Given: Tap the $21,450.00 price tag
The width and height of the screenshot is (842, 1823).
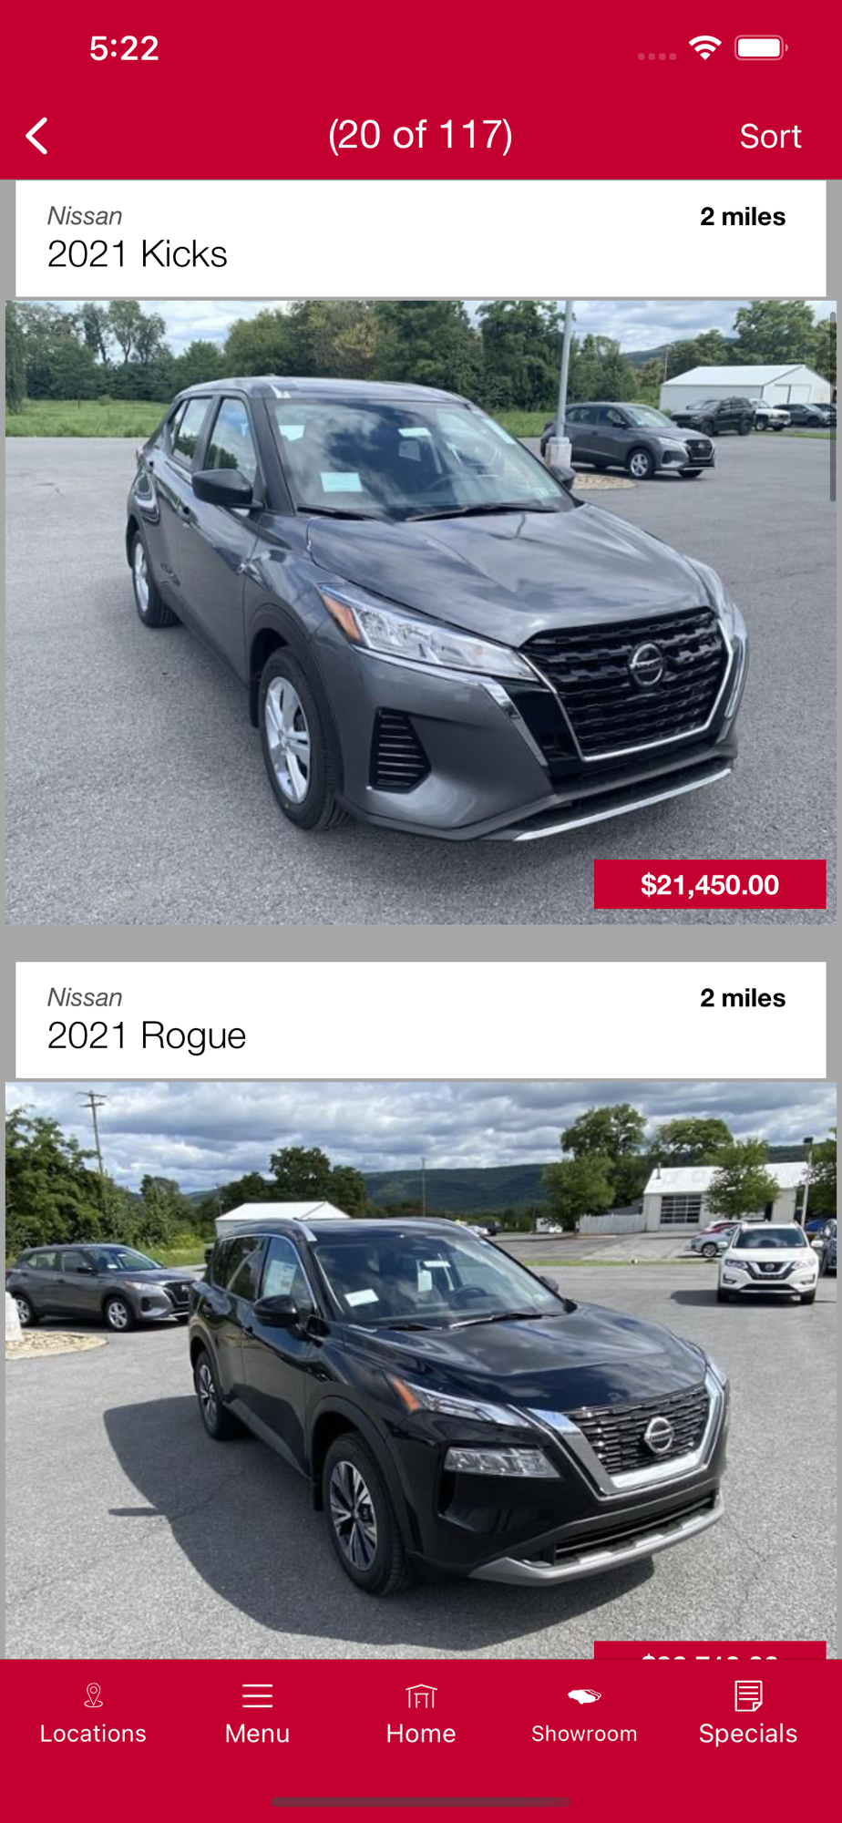Looking at the screenshot, I should pyautogui.click(x=710, y=884).
